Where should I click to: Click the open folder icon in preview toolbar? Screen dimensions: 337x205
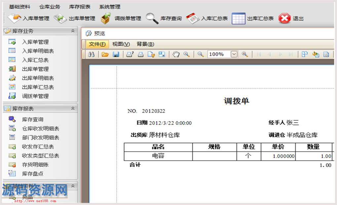(105, 54)
